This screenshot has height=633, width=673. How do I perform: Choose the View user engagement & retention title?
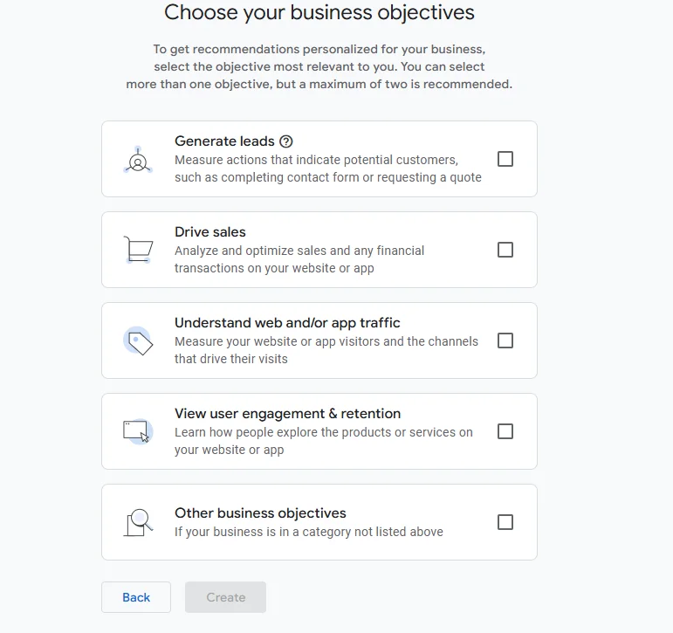[287, 414]
